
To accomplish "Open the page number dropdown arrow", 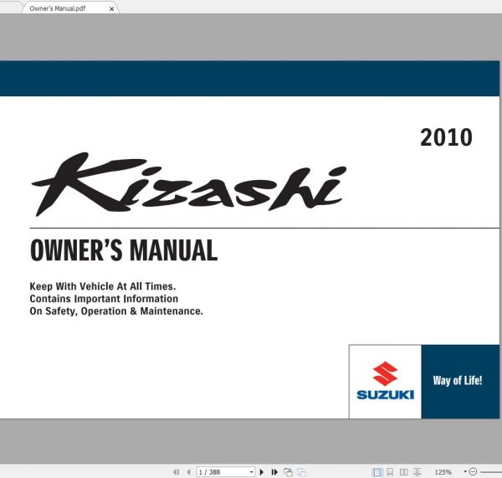I will 252,472.
